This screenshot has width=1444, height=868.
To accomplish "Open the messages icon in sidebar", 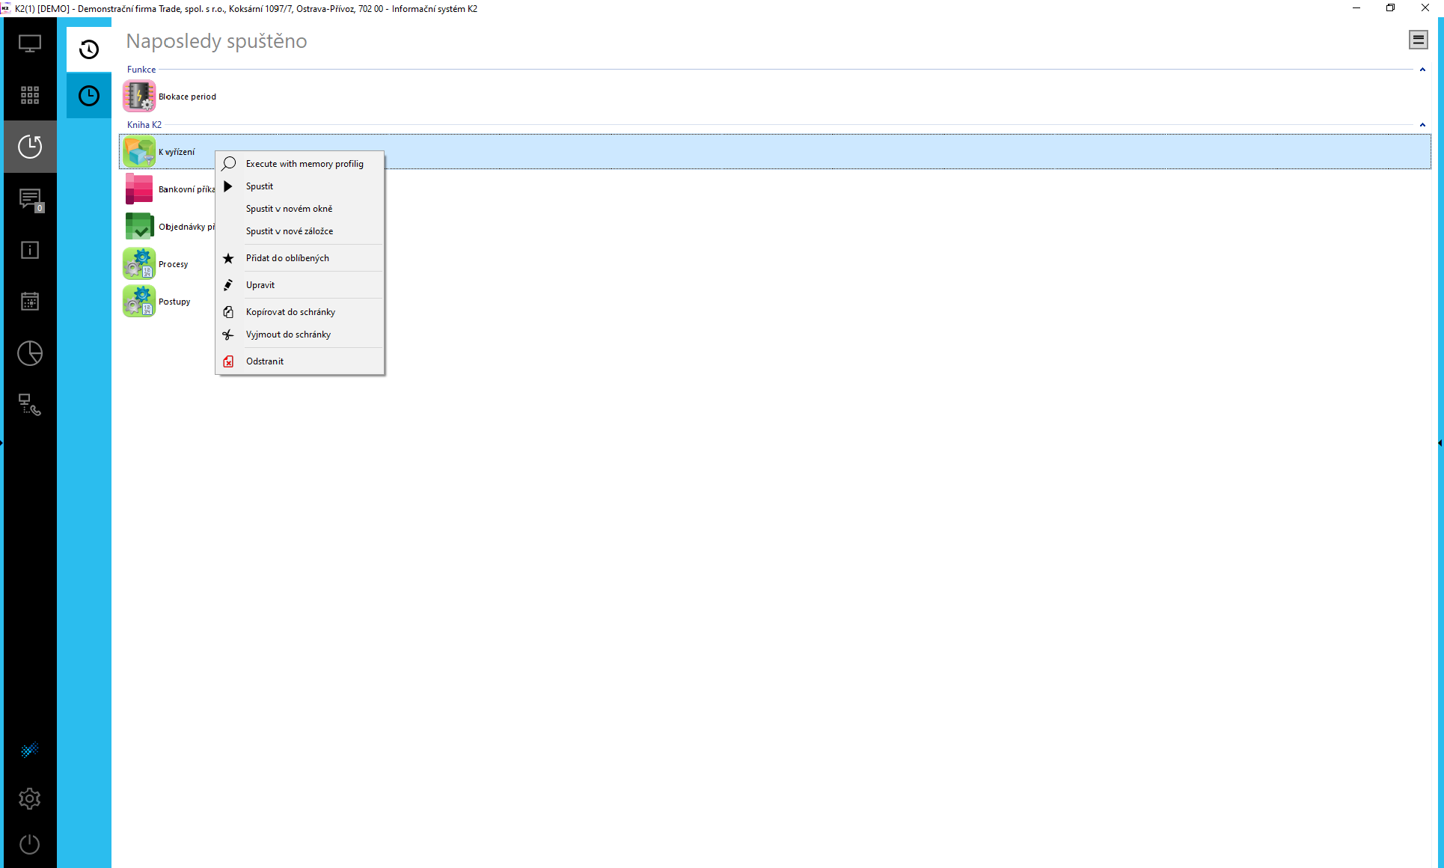I will [30, 198].
